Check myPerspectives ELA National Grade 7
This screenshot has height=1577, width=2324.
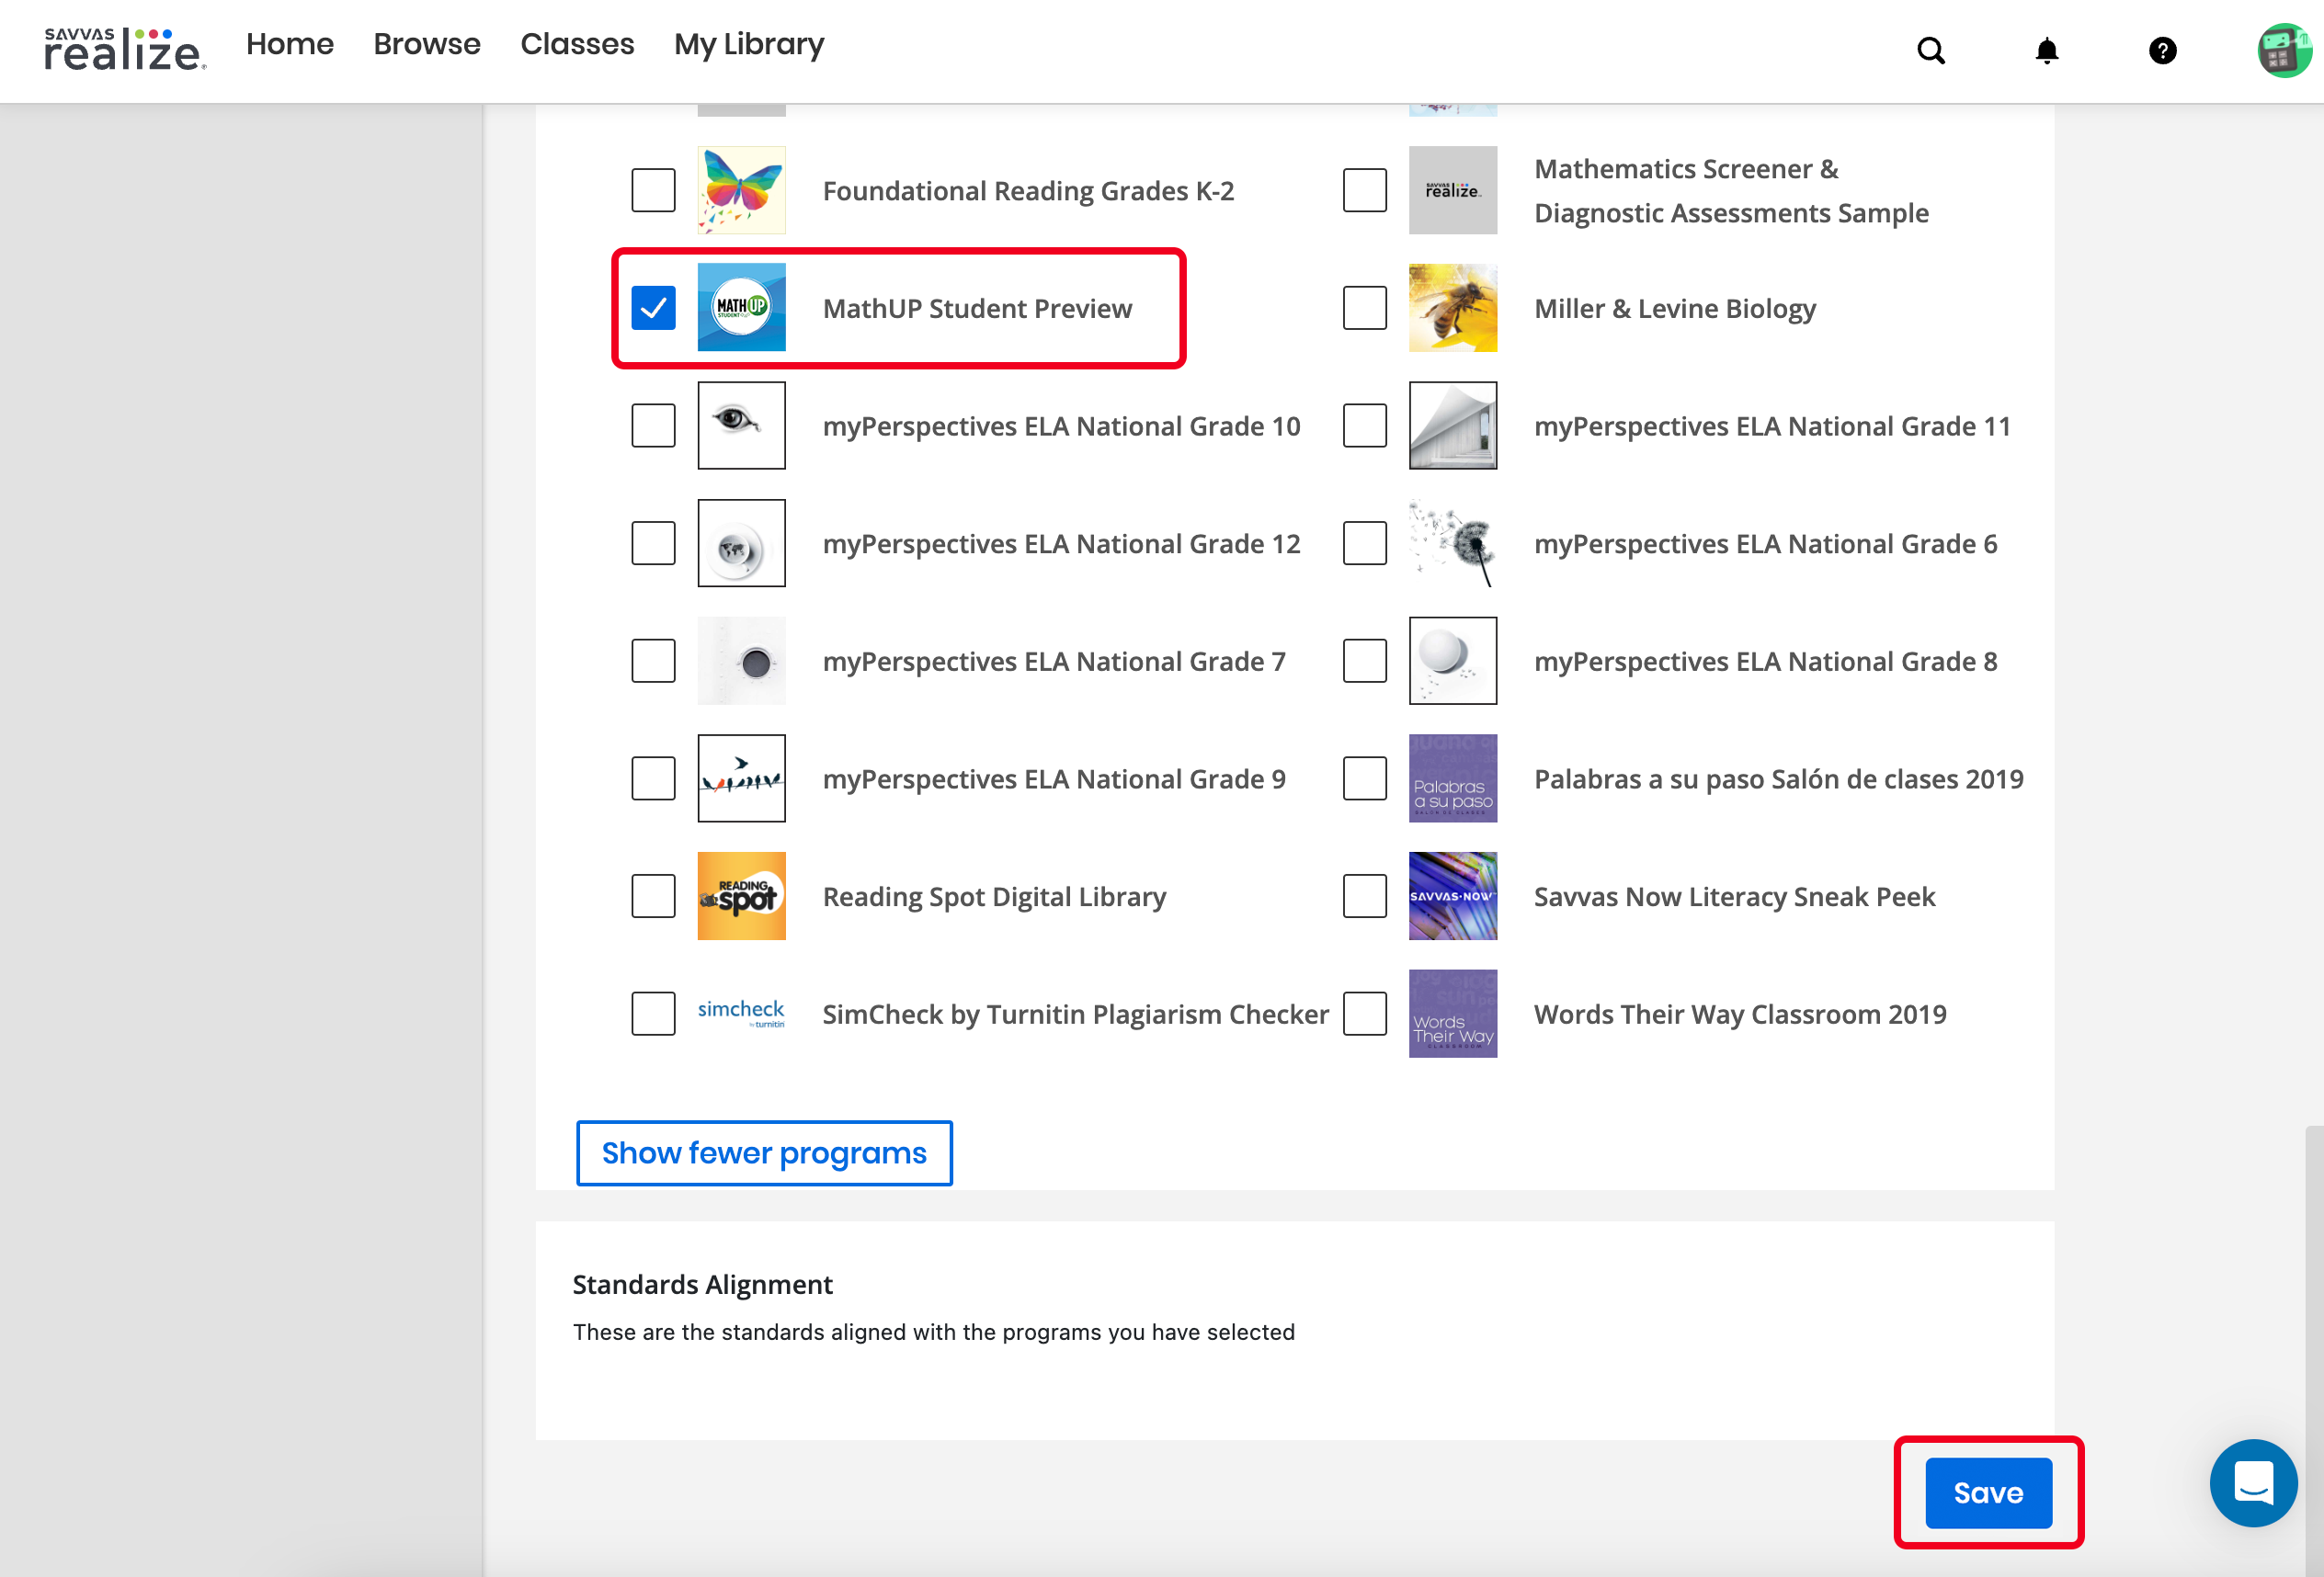[x=653, y=661]
